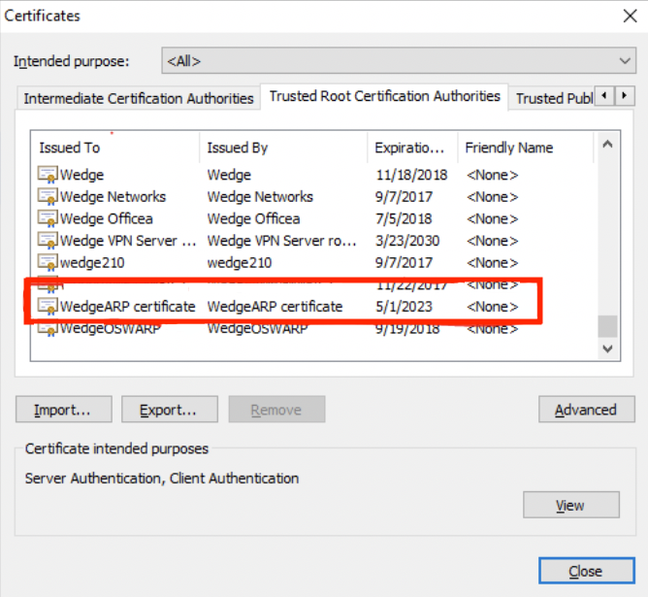Click the Wedge Networks certificate icon
Image resolution: width=648 pixels, height=597 pixels.
pyautogui.click(x=48, y=197)
